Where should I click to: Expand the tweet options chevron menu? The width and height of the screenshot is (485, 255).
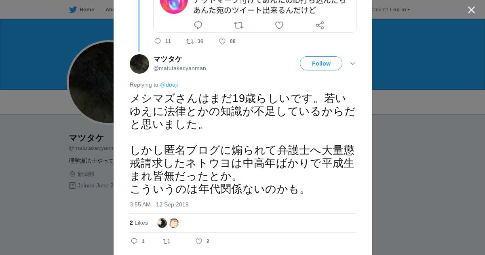pyautogui.click(x=353, y=64)
